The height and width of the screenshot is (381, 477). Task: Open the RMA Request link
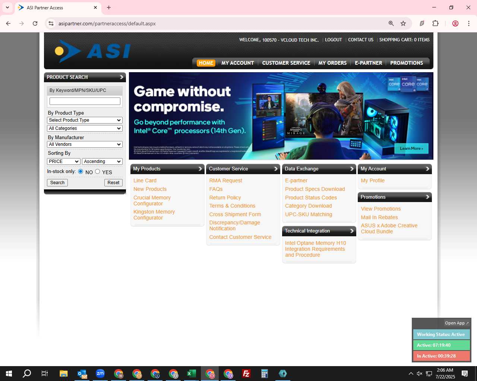click(226, 181)
